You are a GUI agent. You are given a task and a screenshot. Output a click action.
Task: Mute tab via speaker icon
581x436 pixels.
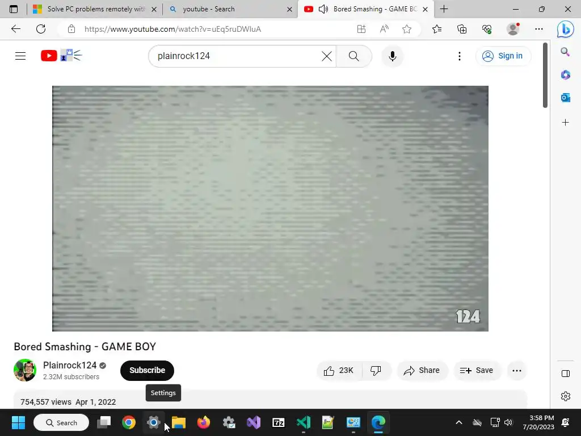pos(323,9)
